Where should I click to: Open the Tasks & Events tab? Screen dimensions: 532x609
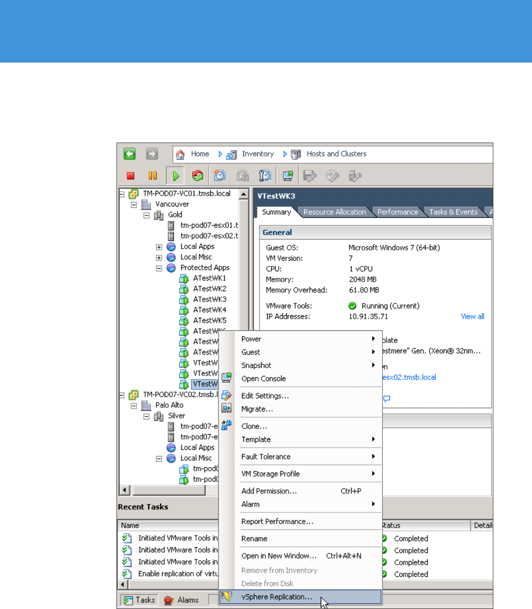[x=453, y=212]
